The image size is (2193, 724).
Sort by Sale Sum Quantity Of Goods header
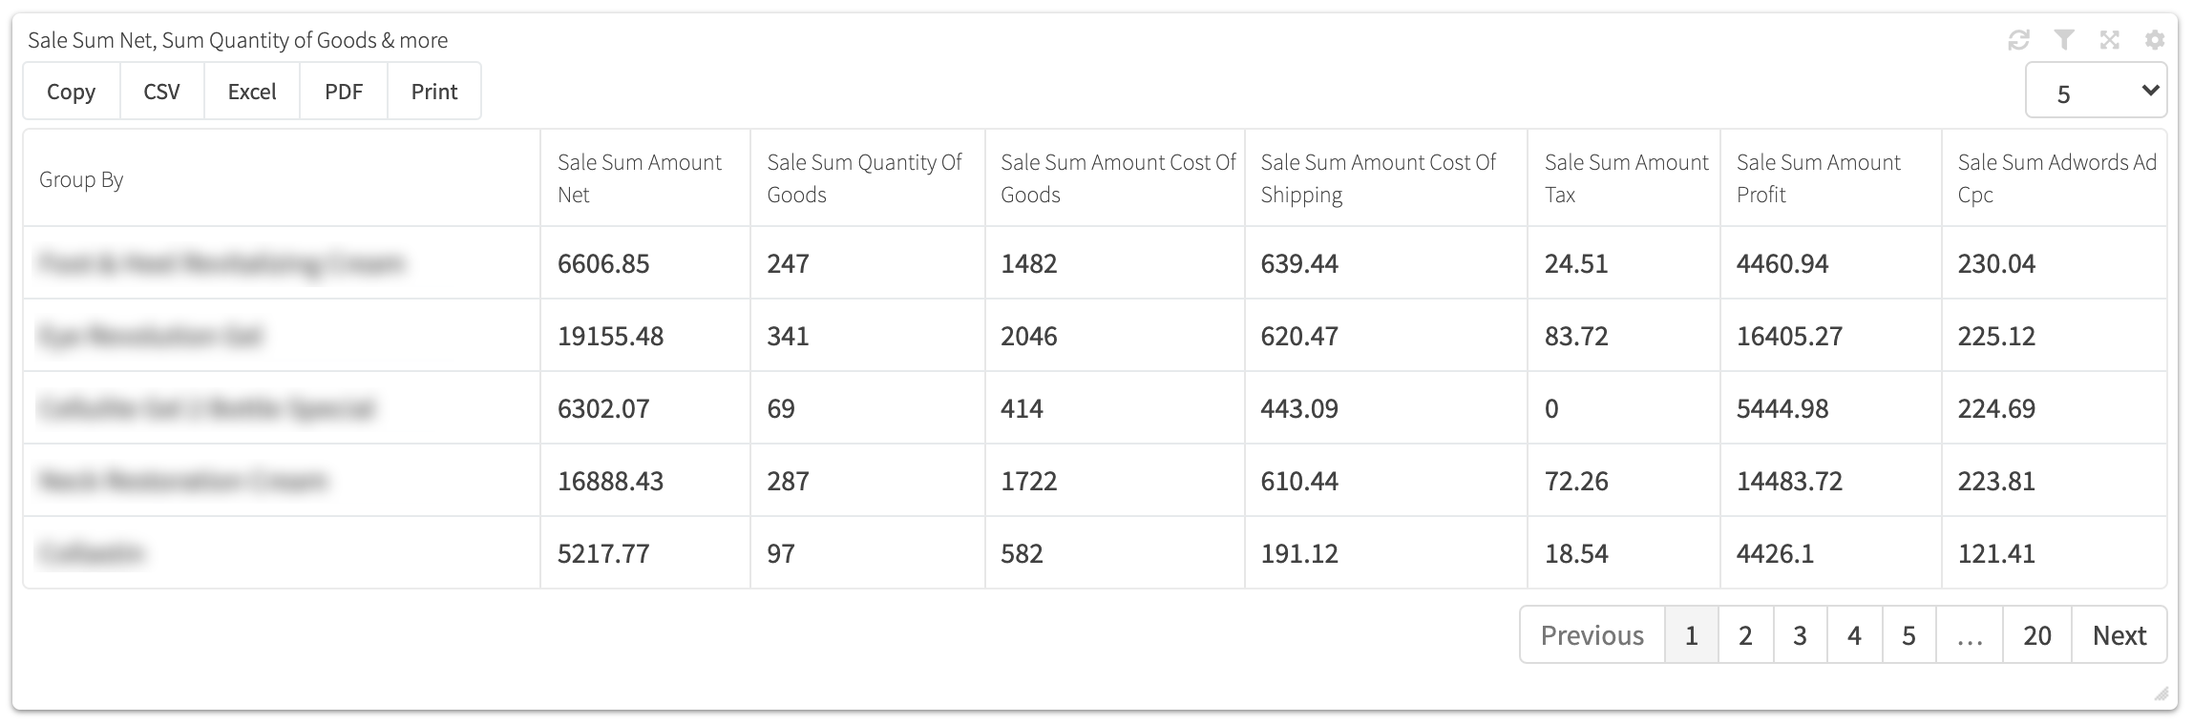click(868, 178)
